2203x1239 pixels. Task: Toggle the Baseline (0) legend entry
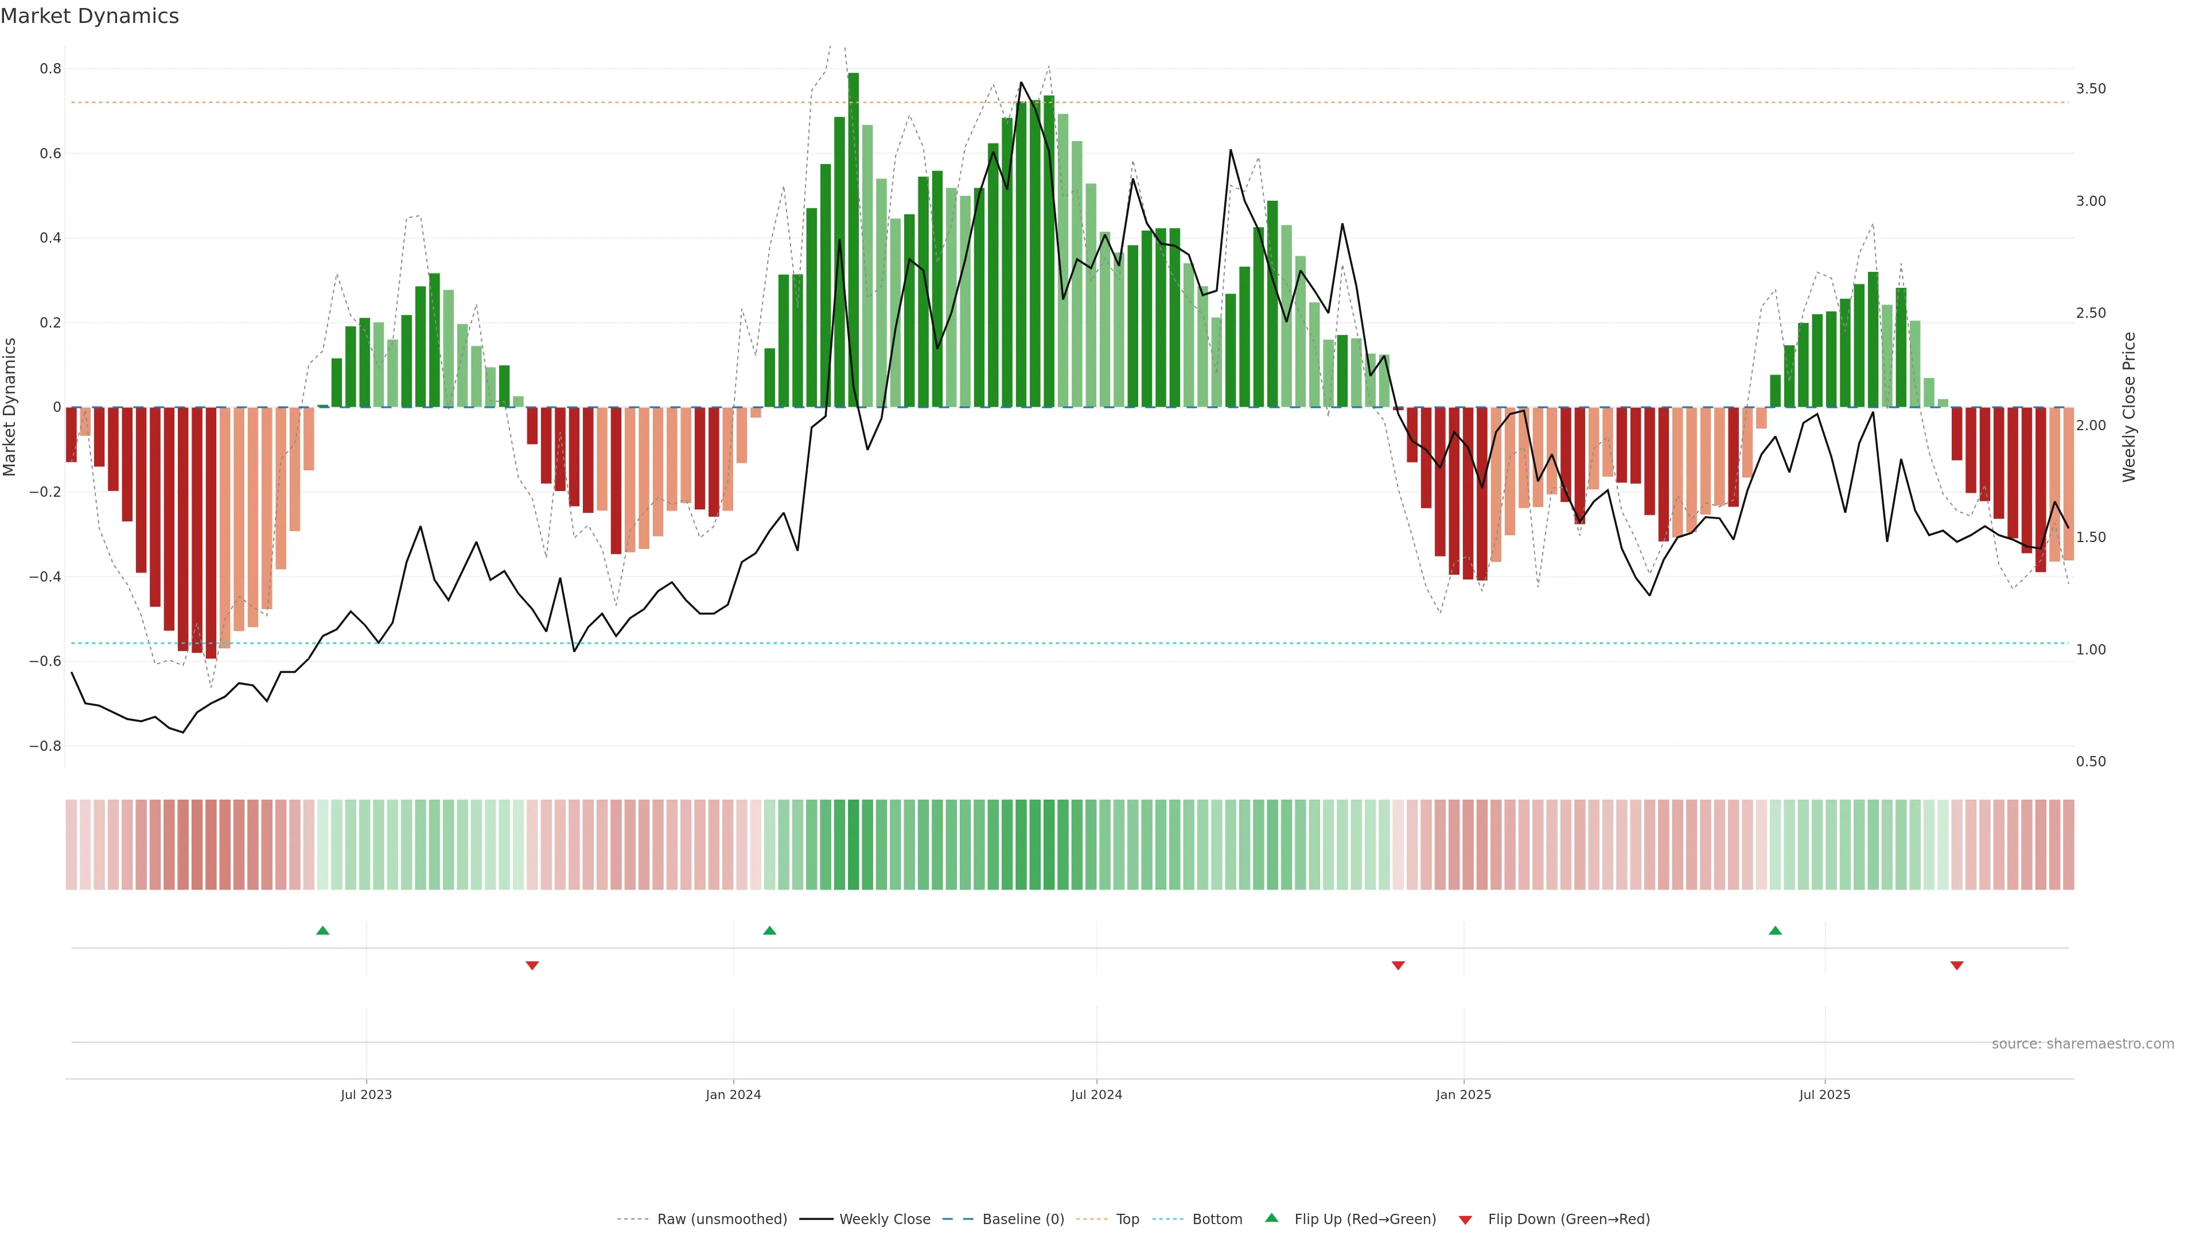(x=1023, y=1219)
